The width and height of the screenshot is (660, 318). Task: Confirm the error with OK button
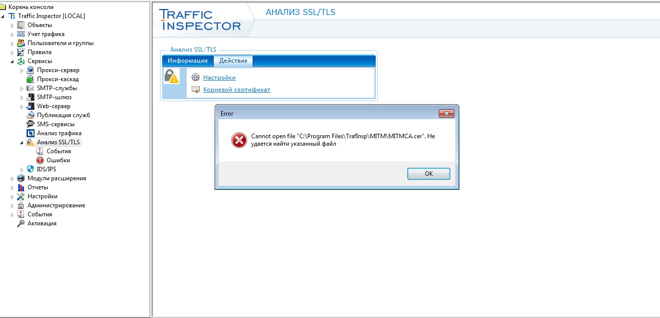[x=429, y=174]
